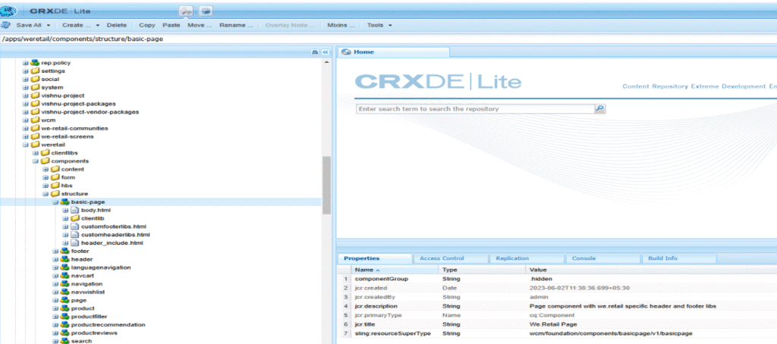Screen dimensions: 777x344
Task: Click the Paste toolbar button
Action: [171, 25]
